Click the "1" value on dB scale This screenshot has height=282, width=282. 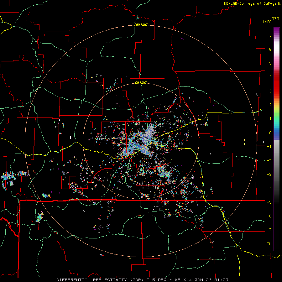(270, 119)
